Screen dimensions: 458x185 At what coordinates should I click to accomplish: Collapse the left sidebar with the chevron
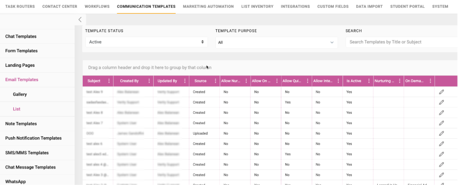click(x=80, y=20)
